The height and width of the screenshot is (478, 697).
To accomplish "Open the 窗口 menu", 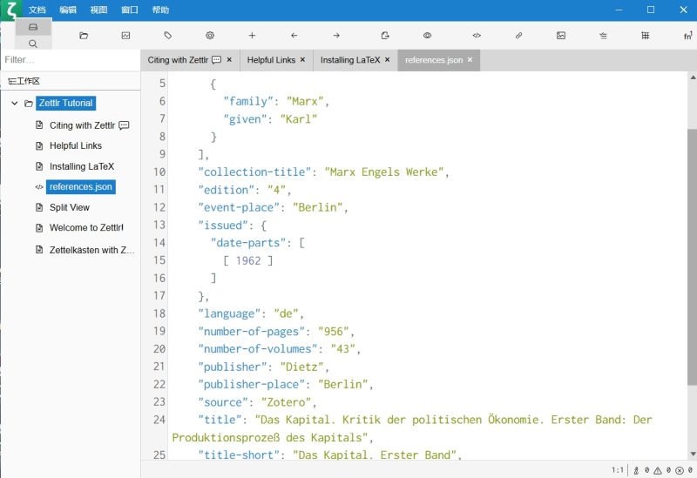I will pyautogui.click(x=130, y=10).
